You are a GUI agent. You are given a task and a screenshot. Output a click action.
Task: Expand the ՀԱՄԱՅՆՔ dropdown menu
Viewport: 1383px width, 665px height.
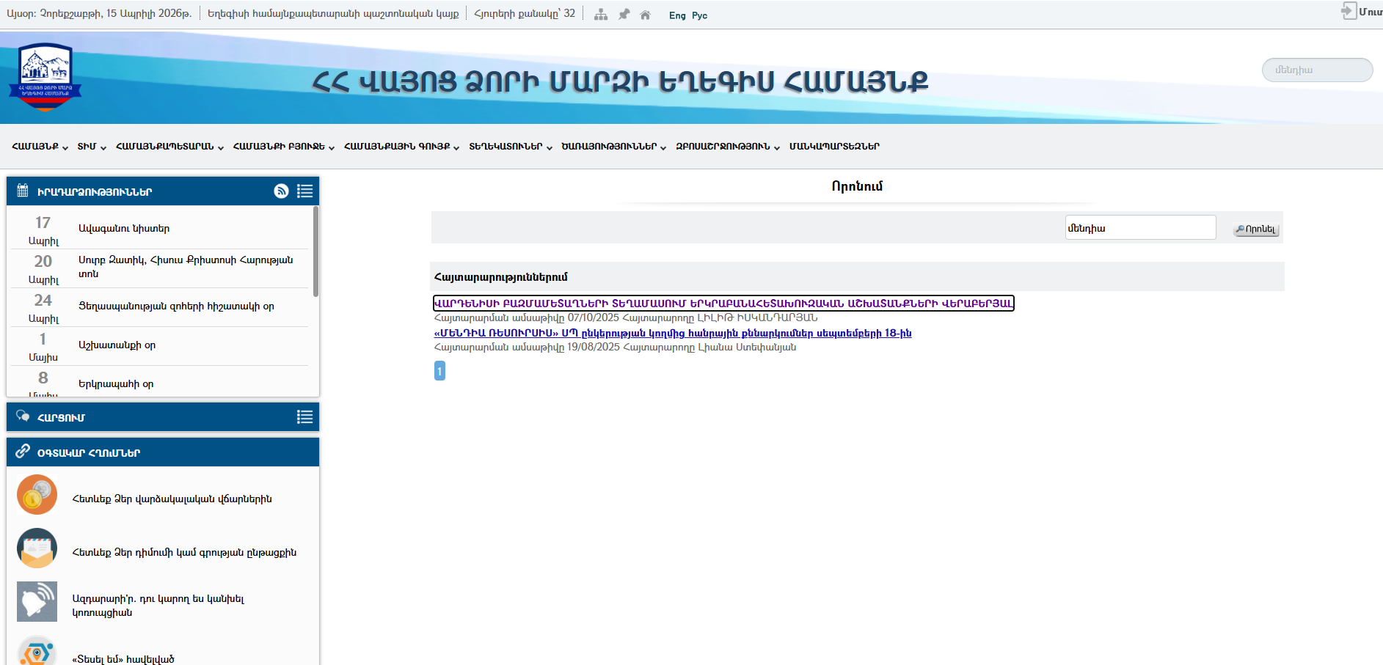point(40,147)
